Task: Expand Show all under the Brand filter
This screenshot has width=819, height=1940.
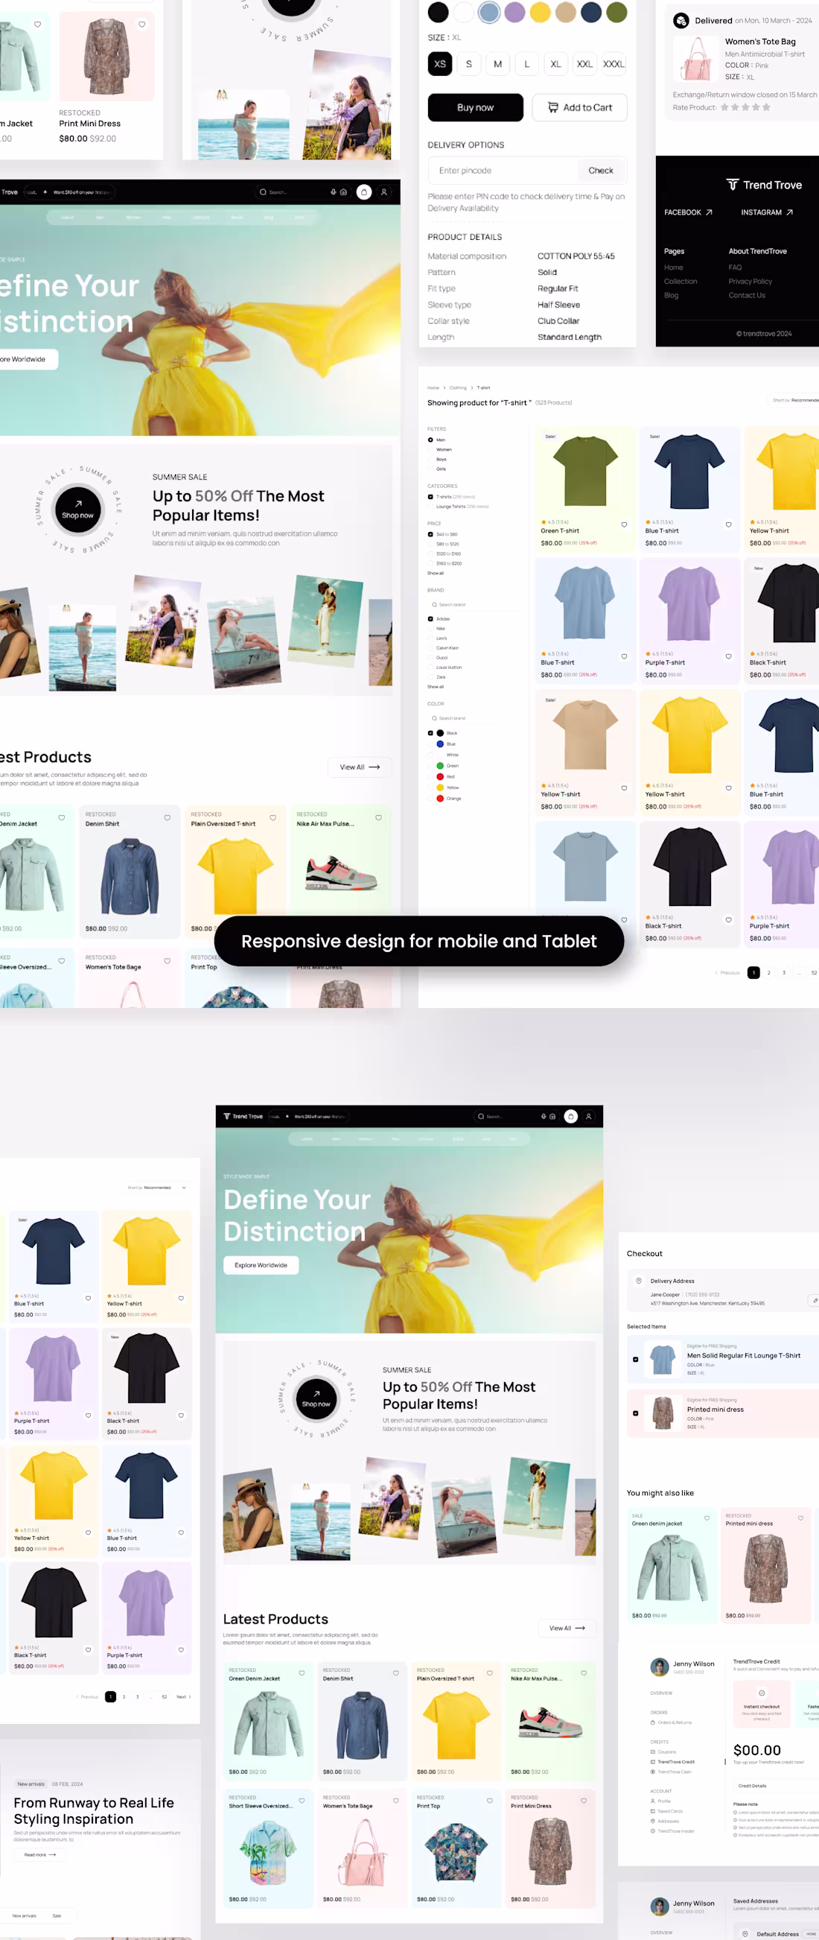Action: tap(436, 687)
